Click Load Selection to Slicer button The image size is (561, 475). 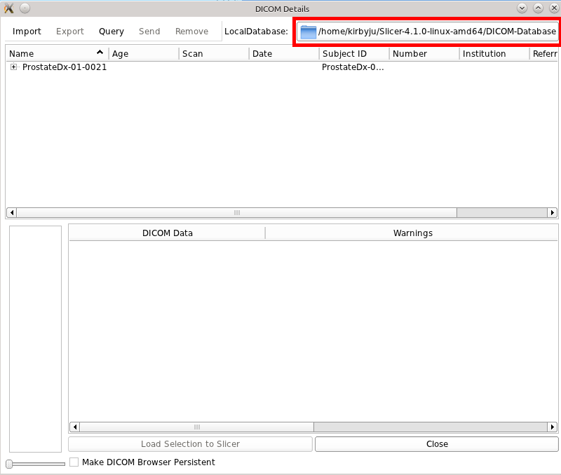point(190,444)
